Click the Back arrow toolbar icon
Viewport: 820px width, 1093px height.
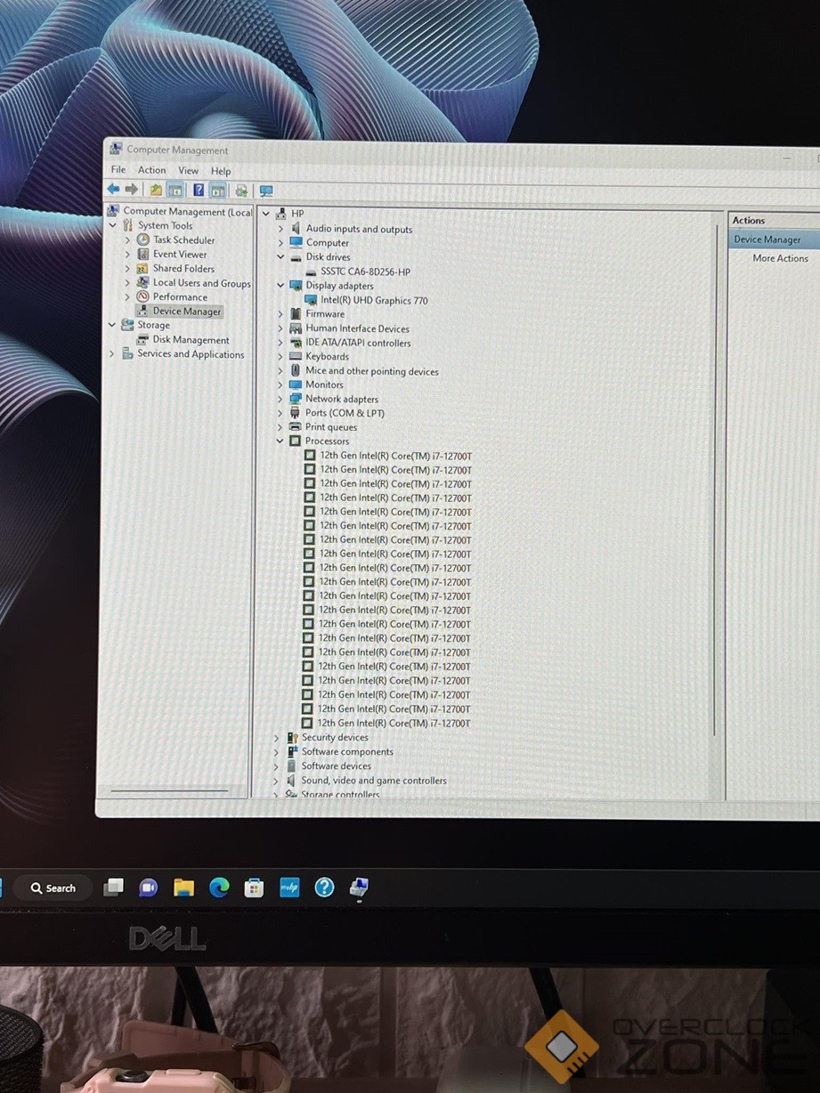[113, 190]
